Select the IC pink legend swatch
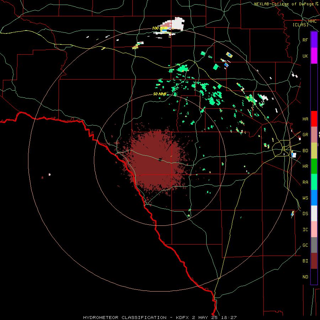This screenshot has height=320, width=320. coord(314,229)
